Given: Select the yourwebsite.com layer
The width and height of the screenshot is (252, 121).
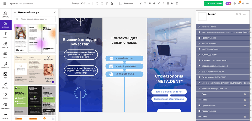Looking at the screenshot, I should [x=223, y=43].
